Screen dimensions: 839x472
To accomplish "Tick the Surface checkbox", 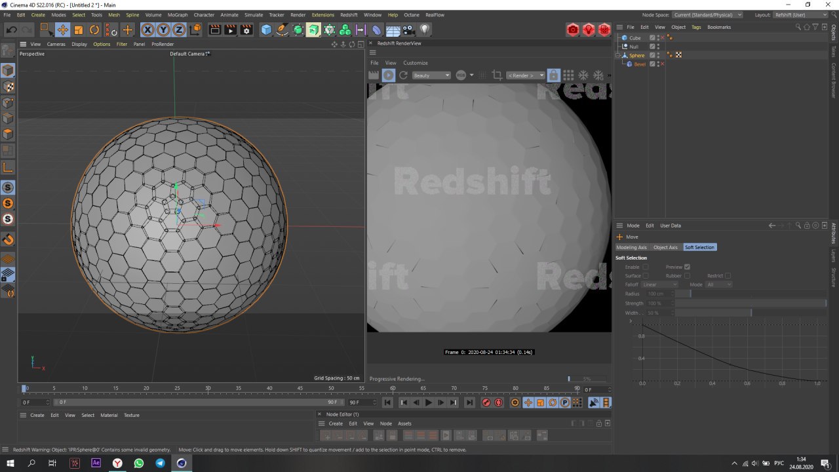I will click(x=646, y=276).
